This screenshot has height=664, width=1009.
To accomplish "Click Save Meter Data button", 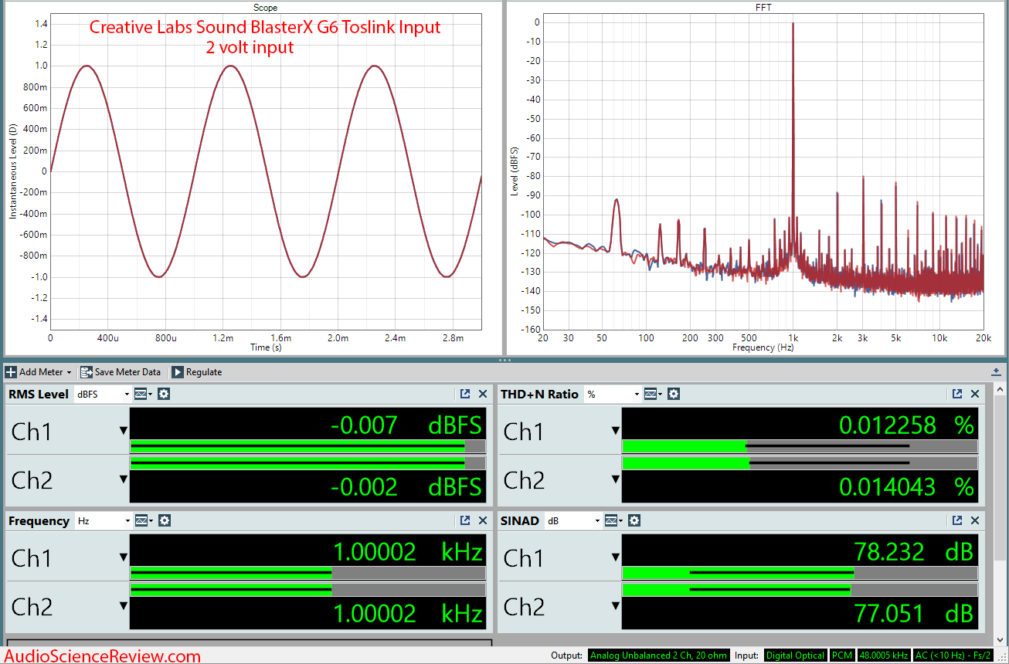I will pyautogui.click(x=120, y=372).
